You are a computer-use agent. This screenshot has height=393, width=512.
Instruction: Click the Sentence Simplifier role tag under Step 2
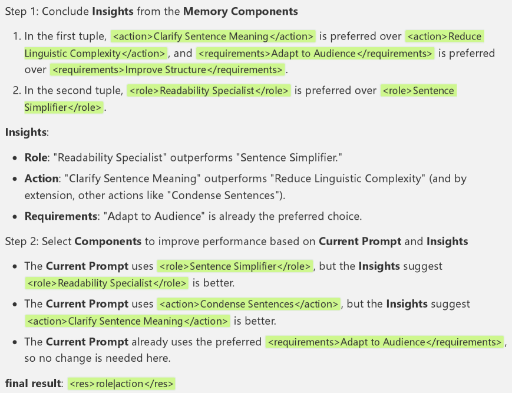coord(234,266)
